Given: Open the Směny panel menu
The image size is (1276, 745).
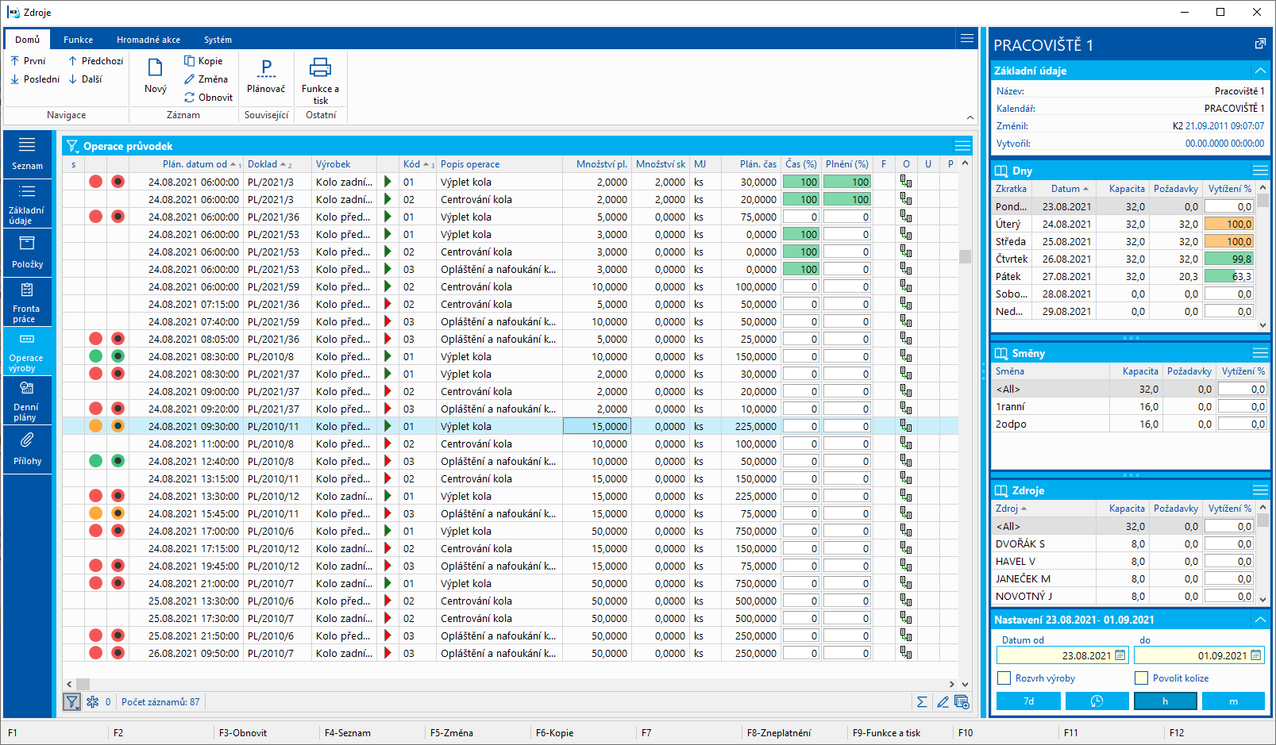Looking at the screenshot, I should click(x=1259, y=353).
